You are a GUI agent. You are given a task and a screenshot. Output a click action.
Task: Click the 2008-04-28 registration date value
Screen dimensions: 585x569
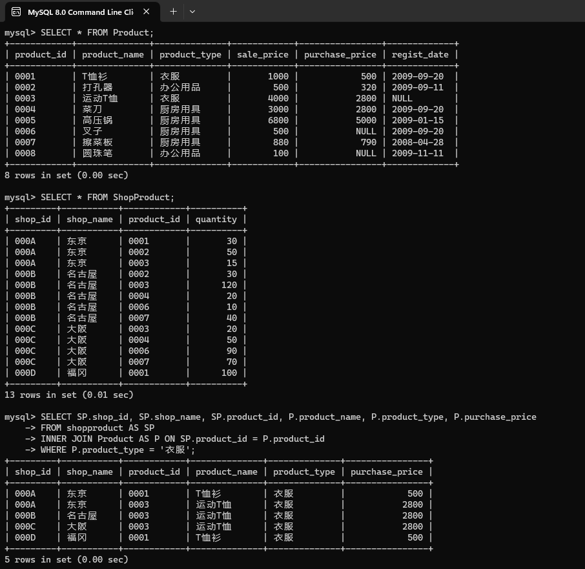point(417,142)
